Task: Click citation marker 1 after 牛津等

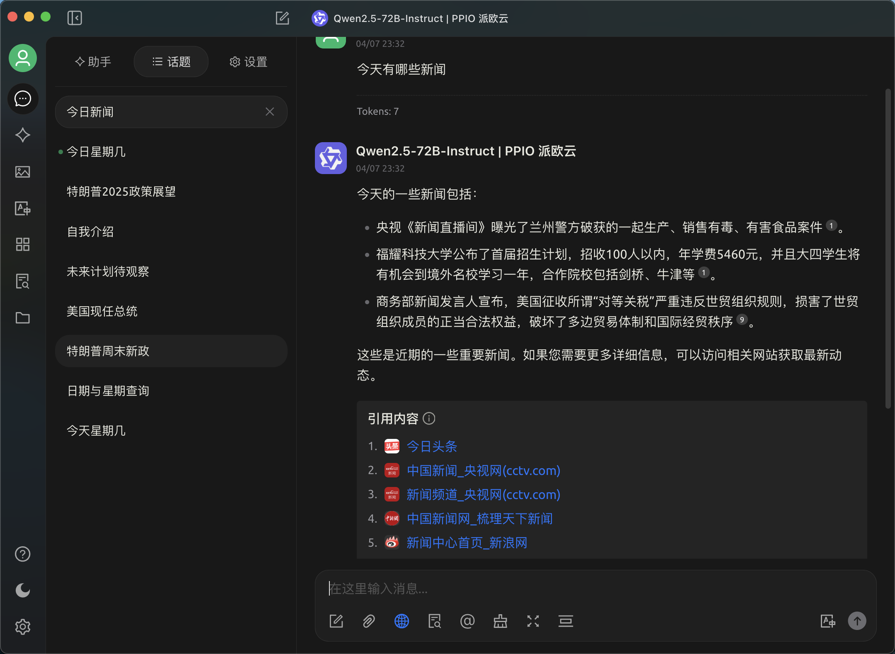Action: coord(704,272)
